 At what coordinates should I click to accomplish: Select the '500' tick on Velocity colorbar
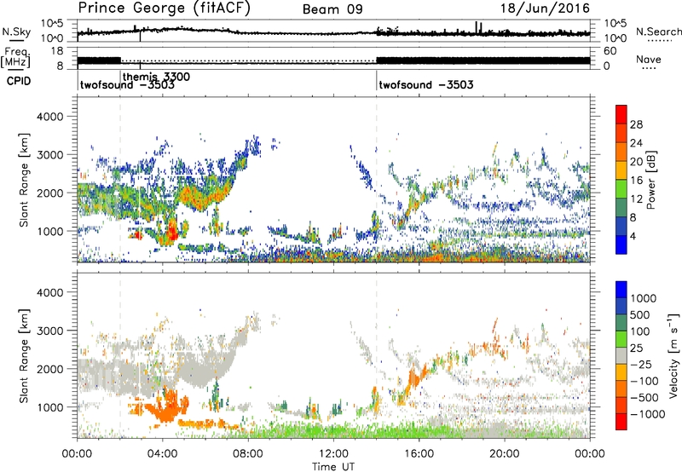coord(640,315)
